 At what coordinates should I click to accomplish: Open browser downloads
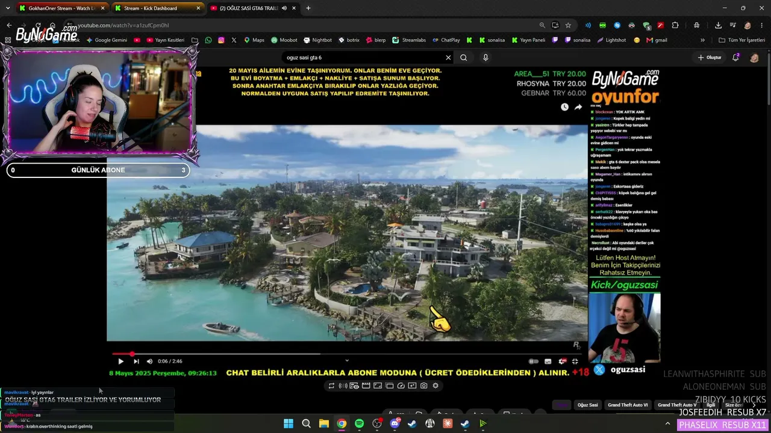pyautogui.click(x=718, y=25)
